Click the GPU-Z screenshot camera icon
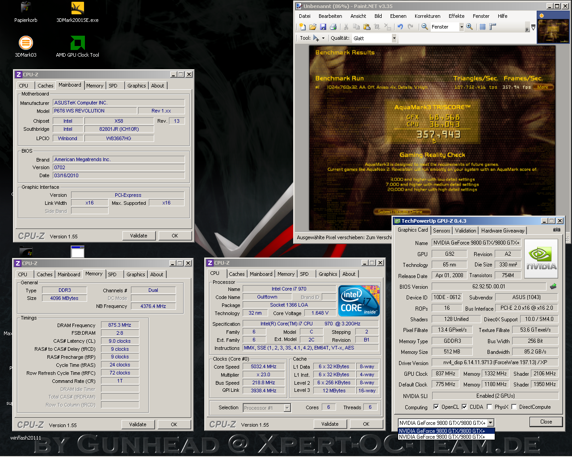 point(557,229)
